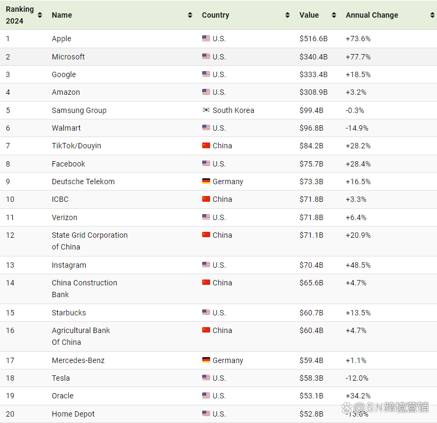Image resolution: width=437 pixels, height=423 pixels.
Task: Sort by Value using its sort arrows
Action: pos(334,15)
